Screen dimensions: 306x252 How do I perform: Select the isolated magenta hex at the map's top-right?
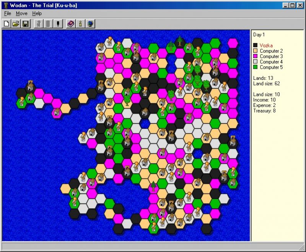233,43
